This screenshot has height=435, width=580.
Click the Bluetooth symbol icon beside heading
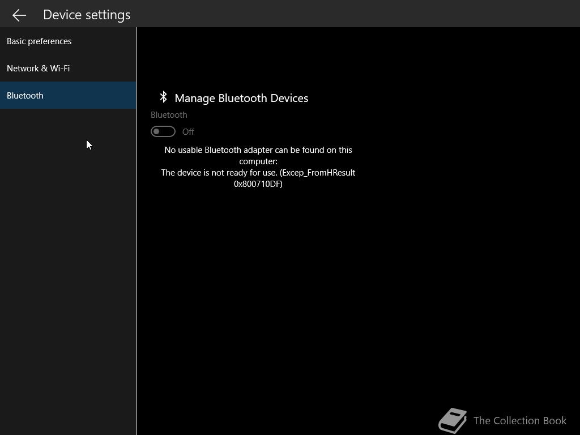point(163,97)
